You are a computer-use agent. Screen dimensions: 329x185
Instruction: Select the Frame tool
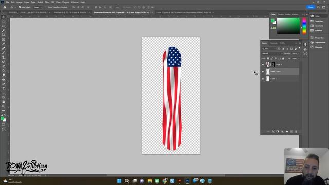4,40
